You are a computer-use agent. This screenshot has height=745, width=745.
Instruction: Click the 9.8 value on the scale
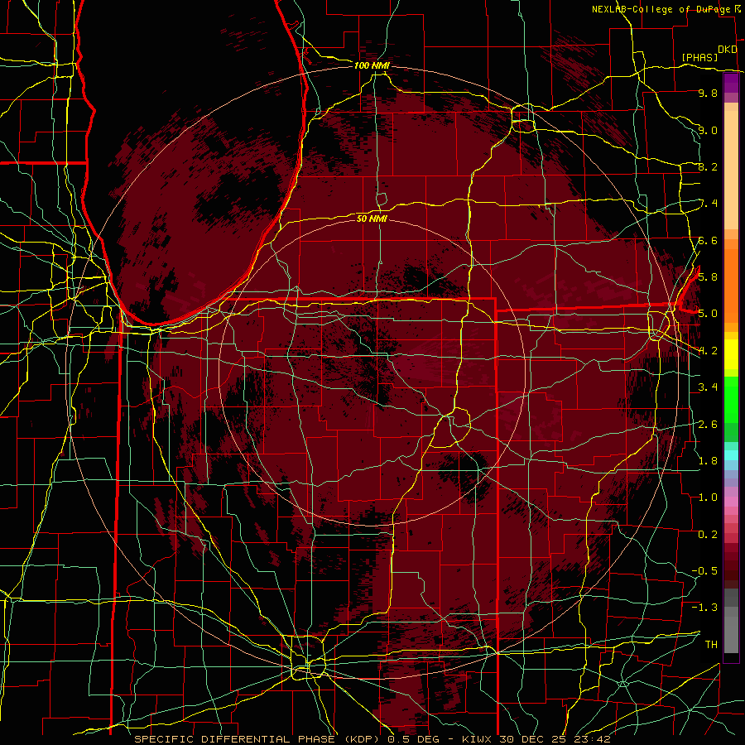708,93
